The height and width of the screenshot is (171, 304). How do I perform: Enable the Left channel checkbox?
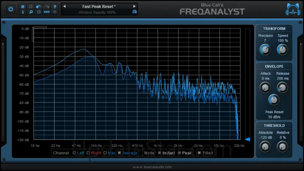point(74,153)
